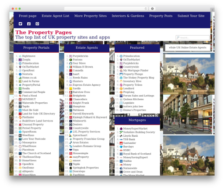This screenshot has width=224, height=189.
Task: Open Submit Your Site menu item
Action: click(x=191, y=16)
